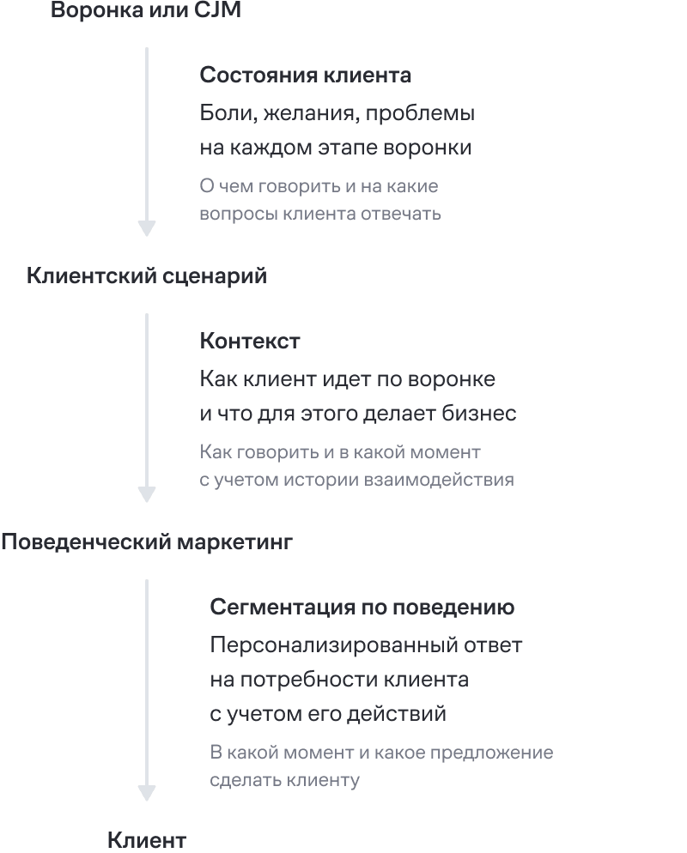Click the arrowhead pointing to Клиент

147,793
